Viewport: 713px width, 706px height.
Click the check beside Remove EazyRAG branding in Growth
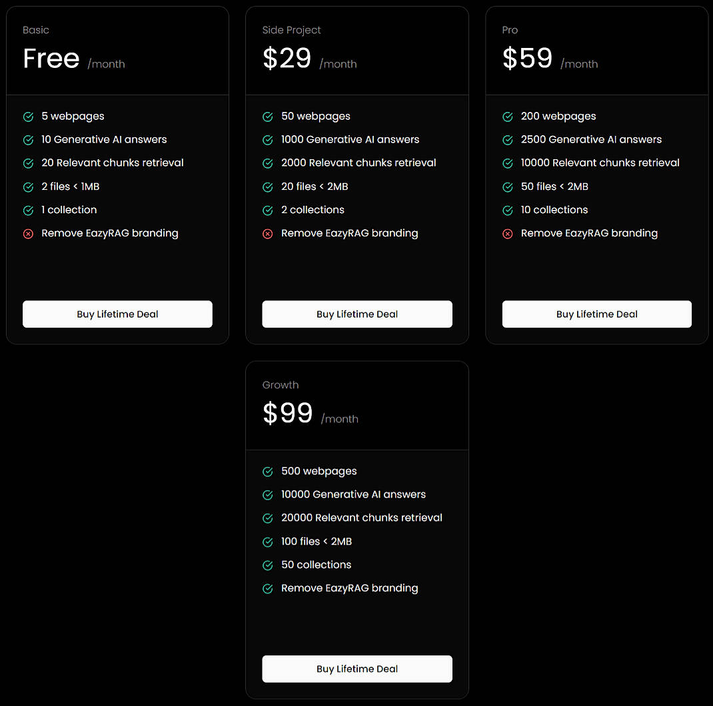[268, 588]
